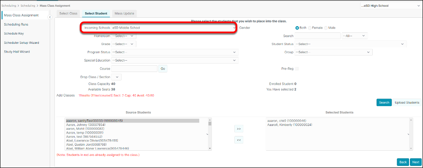Screen dimensions: 423x168
Task: Expand the Student Status dropdown
Action: [x=351, y=44]
